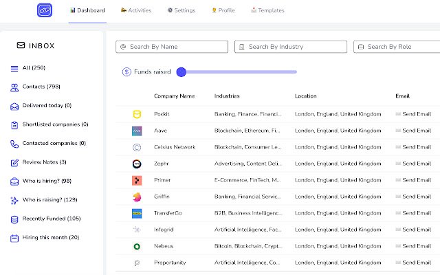This screenshot has width=440, height=275.
Task: Open Recently Funded (105)
Action: (x=52, y=219)
